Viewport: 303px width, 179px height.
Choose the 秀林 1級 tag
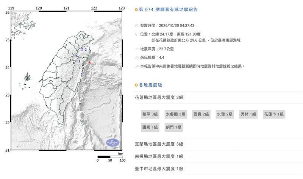coord(248,114)
